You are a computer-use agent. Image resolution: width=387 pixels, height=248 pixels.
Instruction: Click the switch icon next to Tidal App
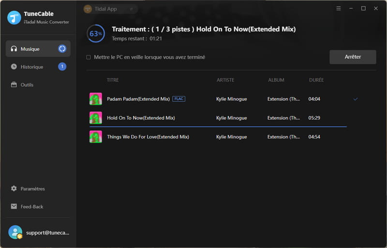point(131,9)
